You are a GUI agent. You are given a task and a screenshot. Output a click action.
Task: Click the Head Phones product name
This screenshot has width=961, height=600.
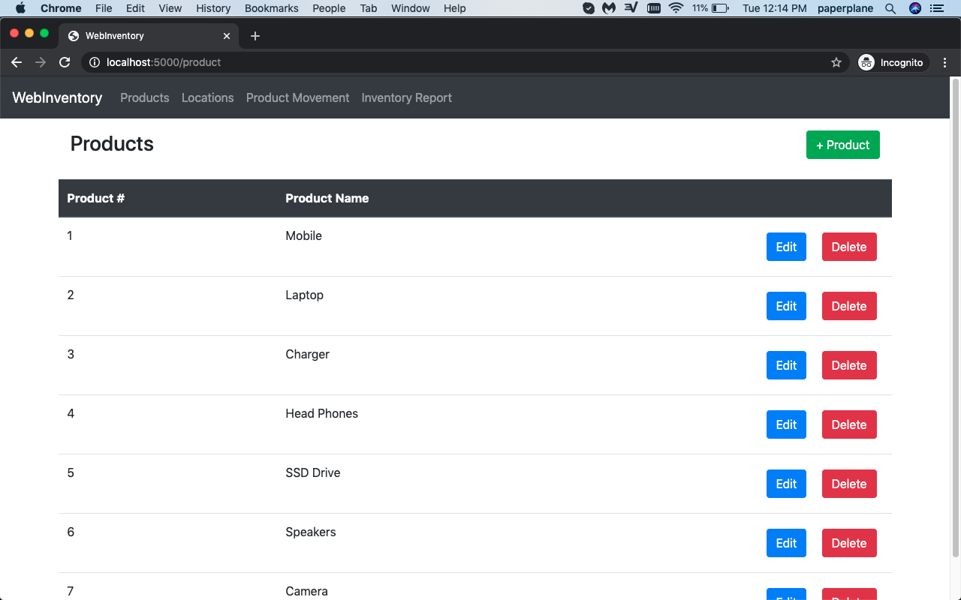click(x=322, y=413)
